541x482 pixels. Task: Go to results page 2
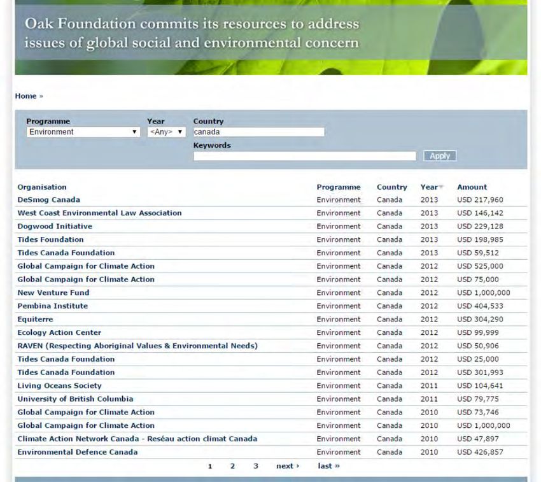point(232,466)
